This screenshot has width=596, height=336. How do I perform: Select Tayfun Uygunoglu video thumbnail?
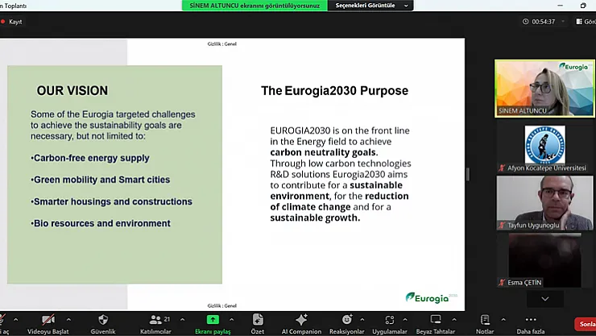(x=544, y=203)
